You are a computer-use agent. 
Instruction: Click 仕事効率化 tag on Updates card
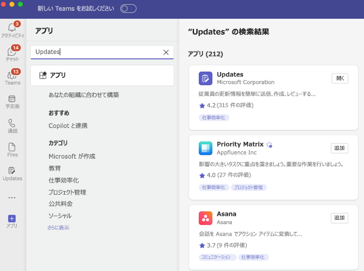pos(214,118)
